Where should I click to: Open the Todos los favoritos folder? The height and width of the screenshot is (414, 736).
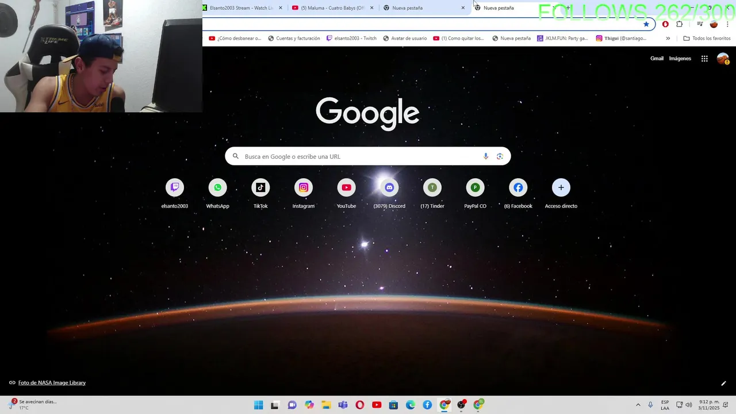click(707, 39)
